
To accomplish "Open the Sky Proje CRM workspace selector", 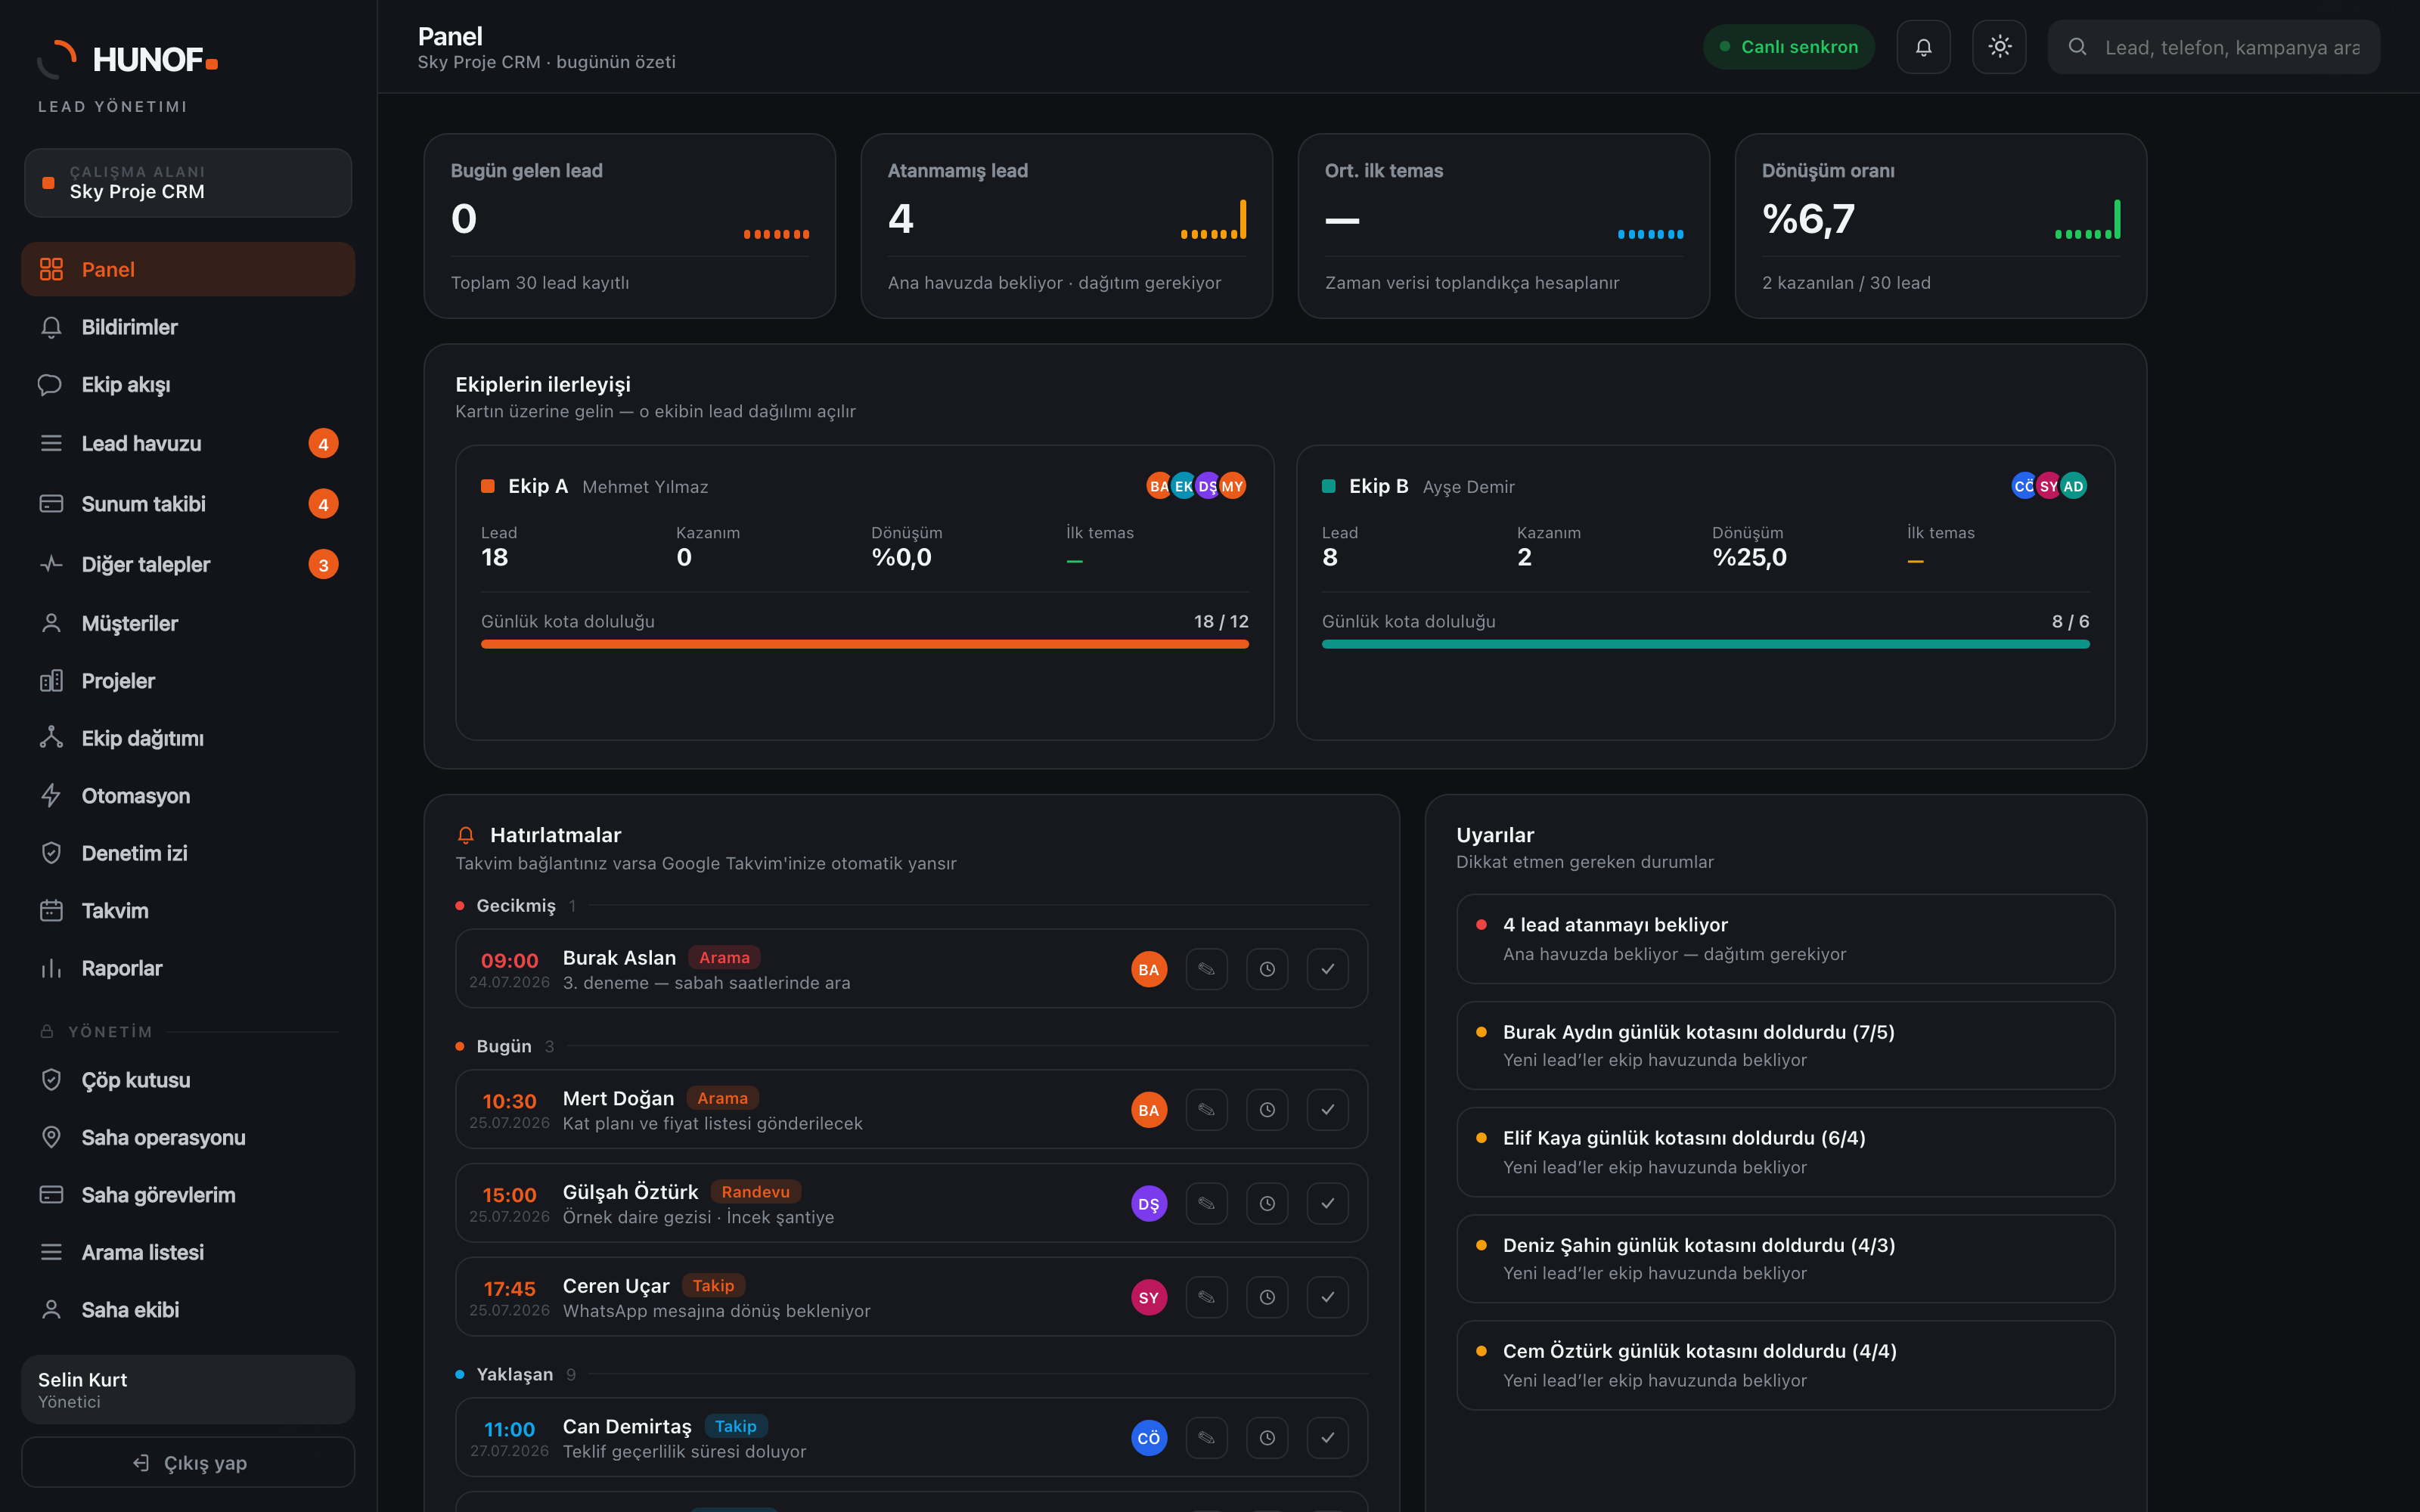I will click(188, 183).
